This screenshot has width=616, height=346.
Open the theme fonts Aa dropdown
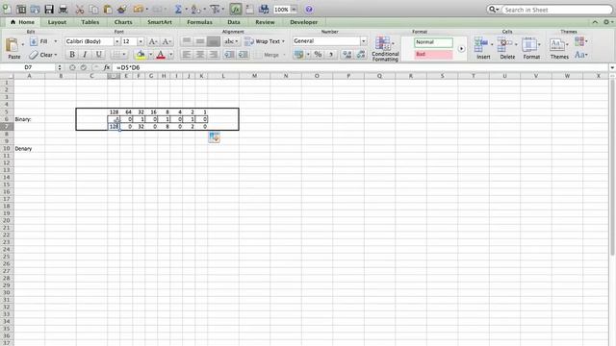tap(581, 55)
